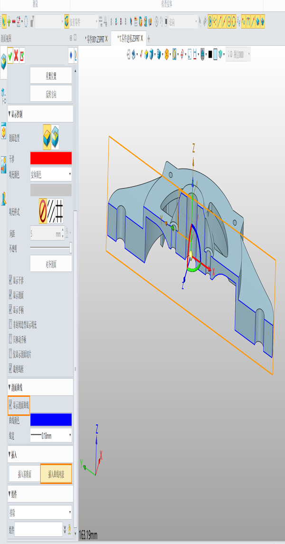
Task: Click the panel scroll-up arrow
Action: pos(76,71)
